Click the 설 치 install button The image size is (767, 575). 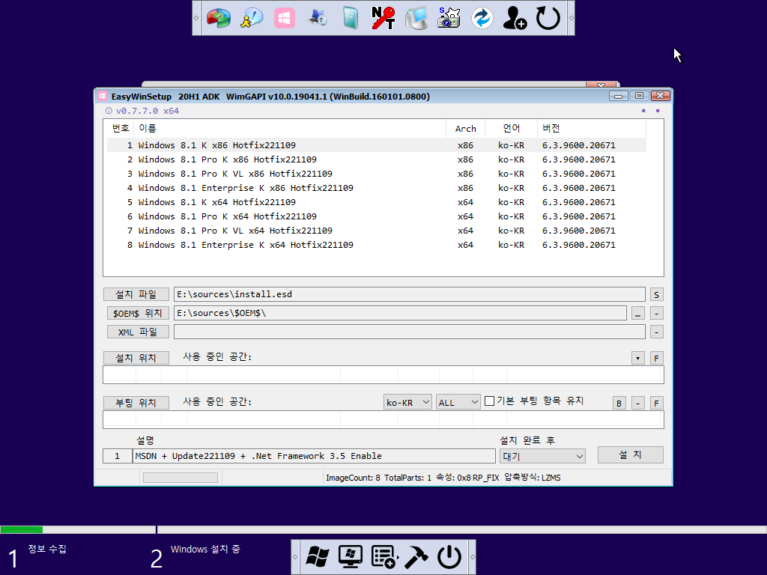point(631,454)
